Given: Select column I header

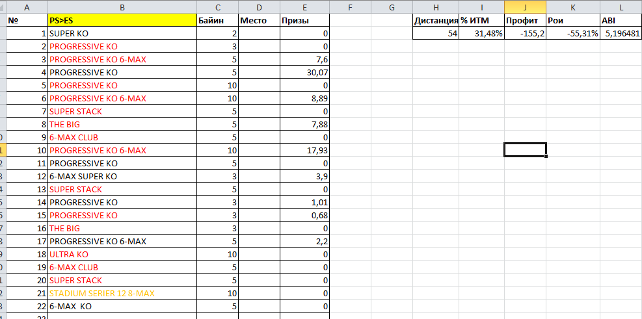Looking at the screenshot, I should coord(481,7).
